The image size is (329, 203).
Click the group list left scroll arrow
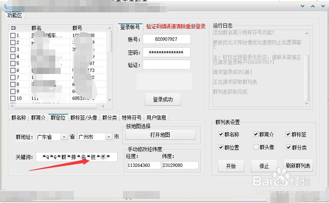pyautogui.click(x=12, y=106)
